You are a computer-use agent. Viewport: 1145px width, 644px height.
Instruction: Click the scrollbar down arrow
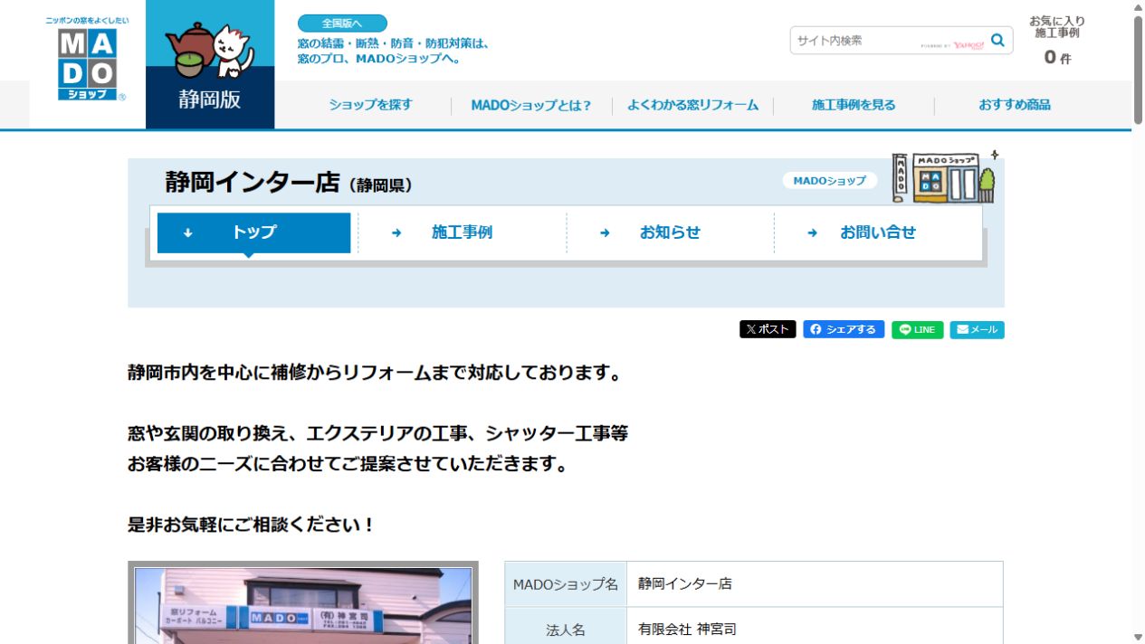[1138, 637]
